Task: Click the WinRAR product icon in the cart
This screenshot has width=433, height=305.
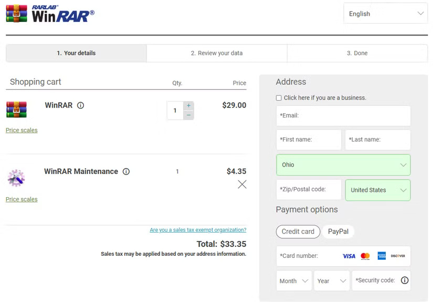Action: pos(17,109)
